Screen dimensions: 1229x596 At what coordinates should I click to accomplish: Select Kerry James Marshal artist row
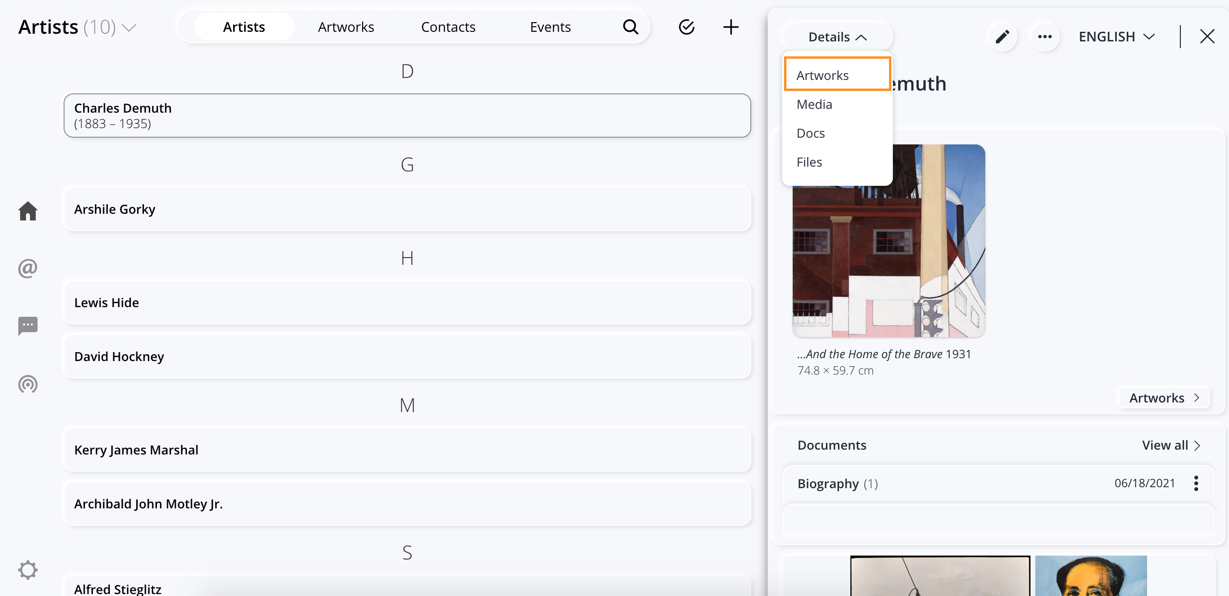407,450
